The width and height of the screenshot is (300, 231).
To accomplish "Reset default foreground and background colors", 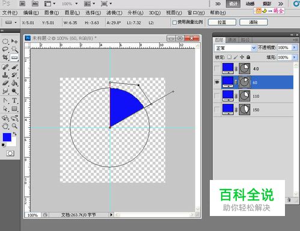I will pos(4,145).
